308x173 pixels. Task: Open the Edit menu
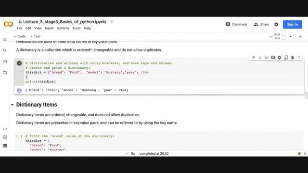[28, 28]
